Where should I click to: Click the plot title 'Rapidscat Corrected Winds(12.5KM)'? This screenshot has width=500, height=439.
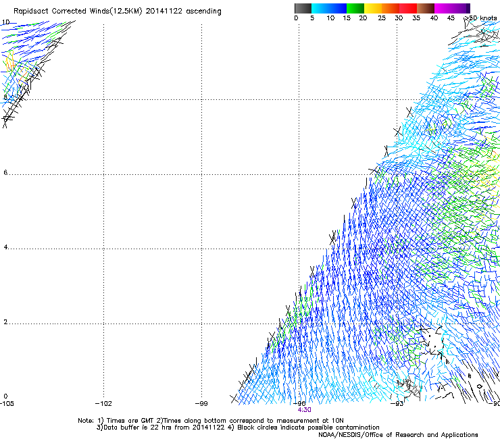coord(78,11)
